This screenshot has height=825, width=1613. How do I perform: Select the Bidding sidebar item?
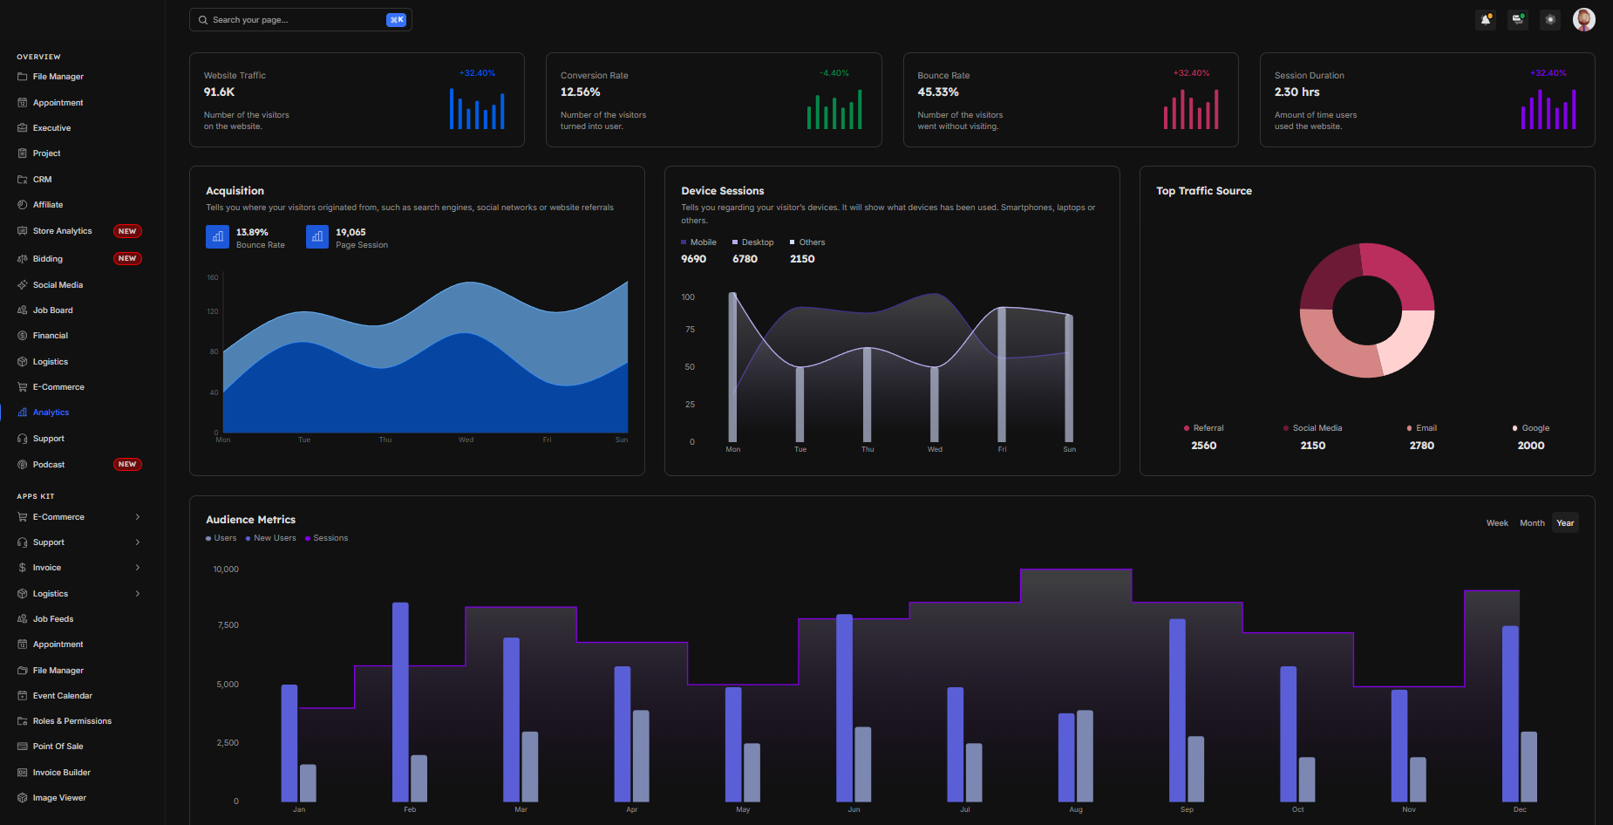pos(48,258)
